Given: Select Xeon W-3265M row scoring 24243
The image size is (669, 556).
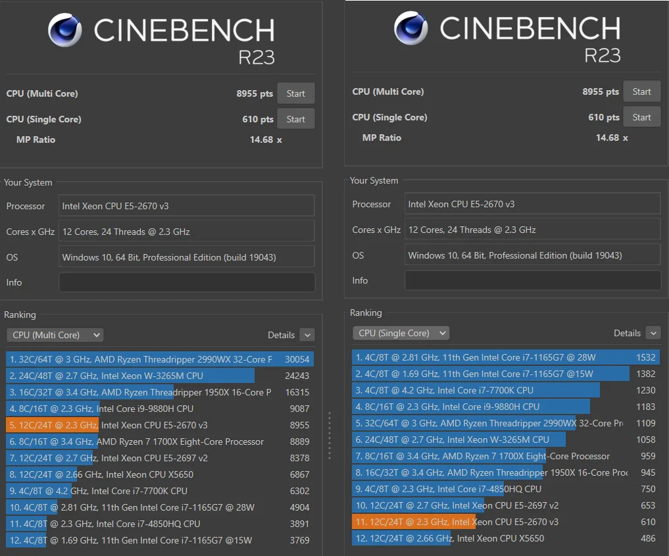Looking at the screenshot, I should pos(160,376).
